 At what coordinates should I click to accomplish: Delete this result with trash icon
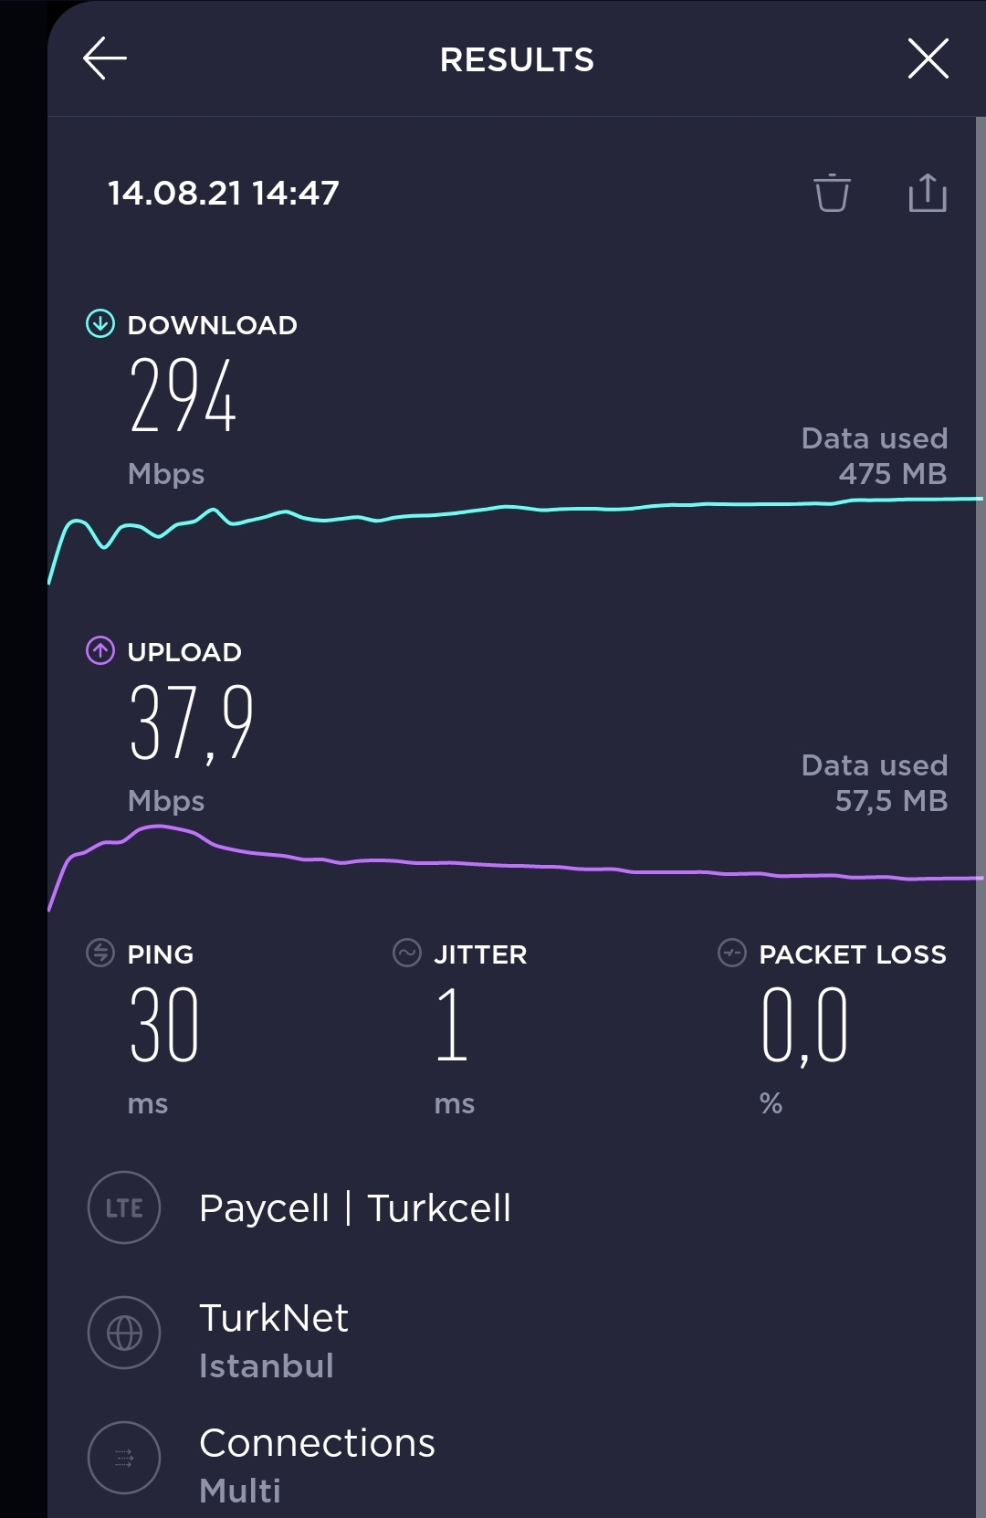(x=832, y=193)
